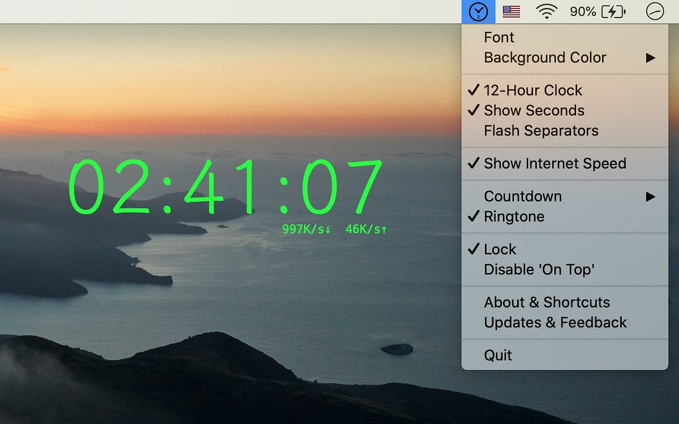Unlock the clock by clicking Lock
The height and width of the screenshot is (424, 679).
pos(500,249)
